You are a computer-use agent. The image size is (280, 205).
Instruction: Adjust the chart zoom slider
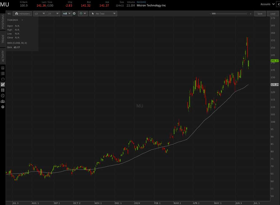click(x=214, y=13)
